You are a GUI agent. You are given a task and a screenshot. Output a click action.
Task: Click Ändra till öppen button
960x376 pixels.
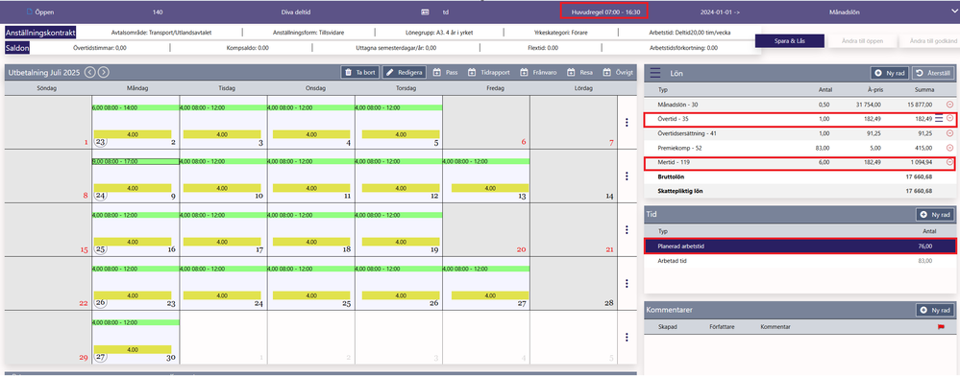click(x=863, y=41)
